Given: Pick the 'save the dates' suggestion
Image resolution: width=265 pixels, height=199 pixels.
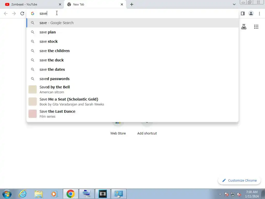Looking at the screenshot, I should click(x=132, y=69).
